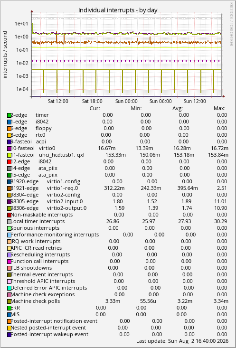
Task: Click the Rescheduling interrupts legend label
Action: tap(40, 254)
